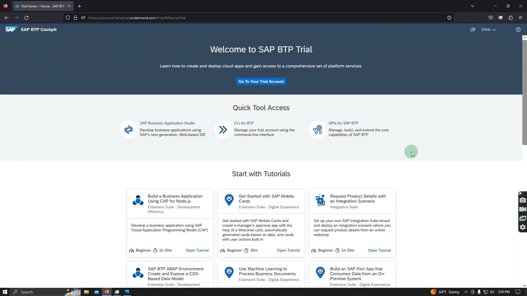This screenshot has width=527, height=296.
Task: Click the site permissions icon in address bar
Action: pos(83,18)
